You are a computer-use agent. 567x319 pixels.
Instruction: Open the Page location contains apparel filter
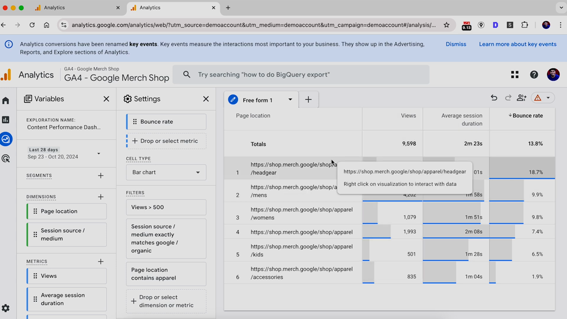tap(166, 274)
